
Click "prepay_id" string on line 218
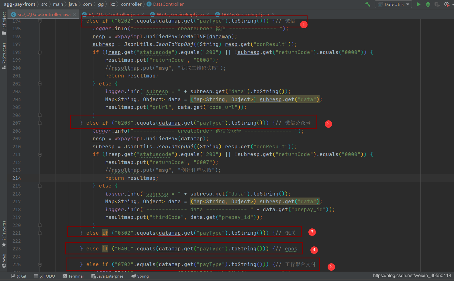308,210
